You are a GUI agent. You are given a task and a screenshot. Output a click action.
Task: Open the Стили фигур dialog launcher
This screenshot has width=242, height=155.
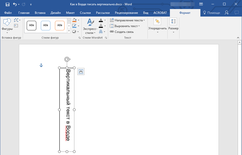click(x=79, y=38)
